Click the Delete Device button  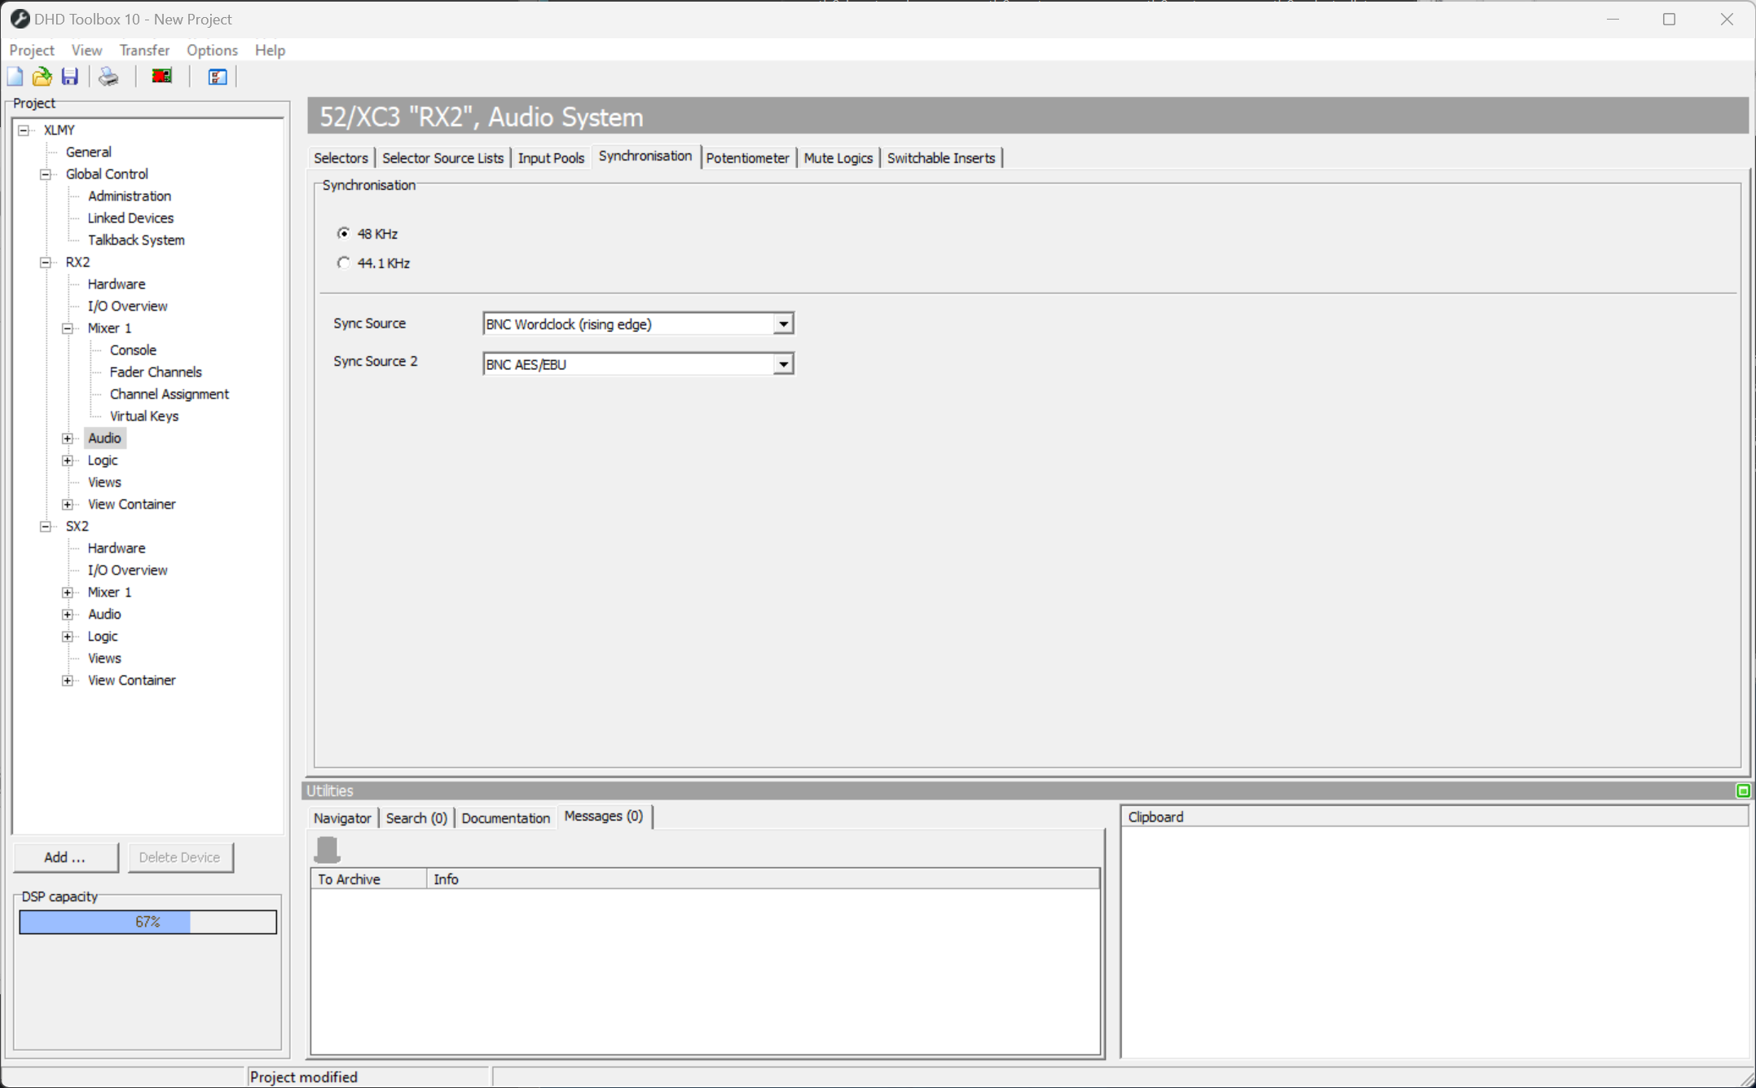click(180, 857)
